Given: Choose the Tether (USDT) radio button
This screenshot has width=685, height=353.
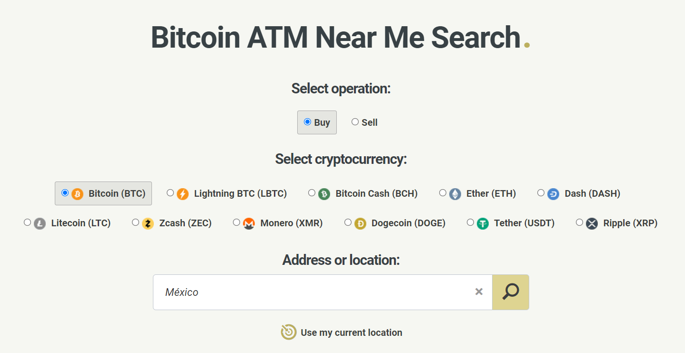Looking at the screenshot, I should 470,222.
